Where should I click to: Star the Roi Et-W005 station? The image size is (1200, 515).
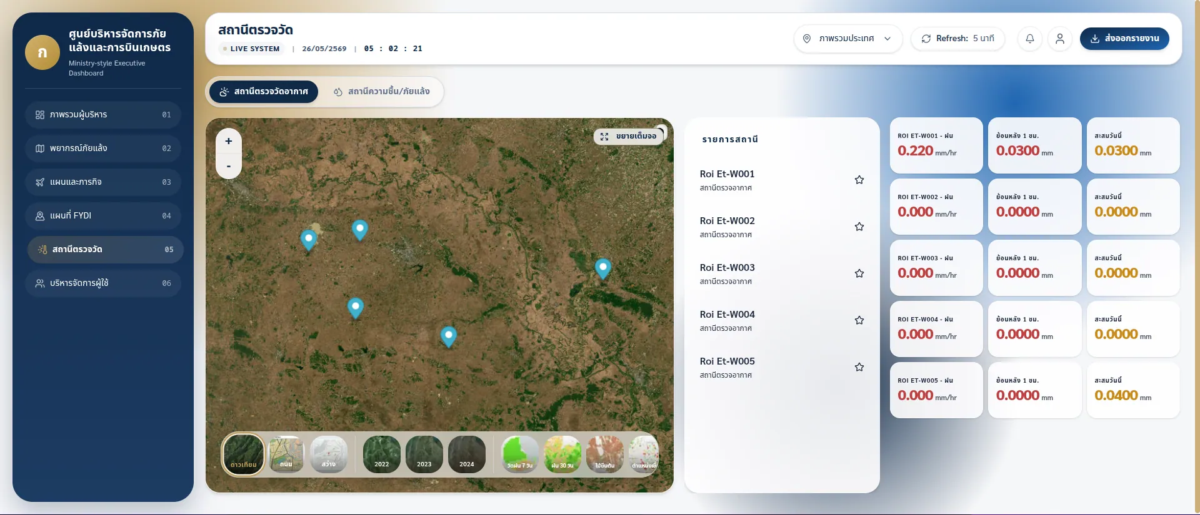click(x=859, y=367)
